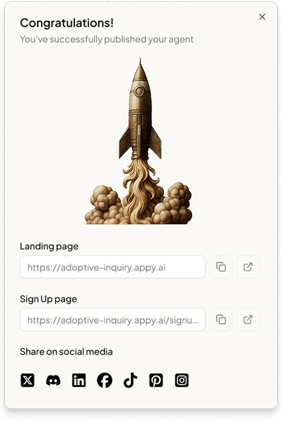282x423 pixels.
Task: Share on Instagram
Action: tap(181, 381)
